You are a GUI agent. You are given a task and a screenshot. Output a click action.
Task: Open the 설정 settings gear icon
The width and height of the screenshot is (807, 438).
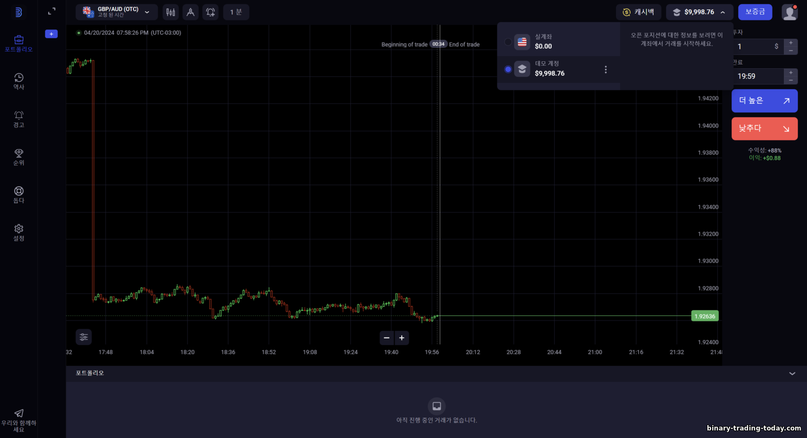pos(19,232)
